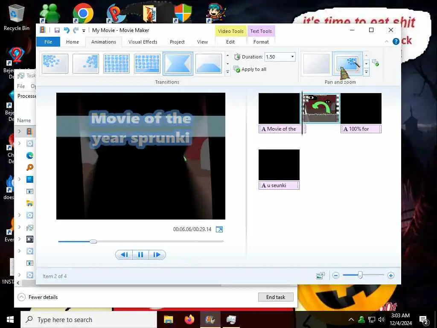Step to the next frame
Image resolution: width=437 pixels, height=328 pixels.
click(x=157, y=255)
